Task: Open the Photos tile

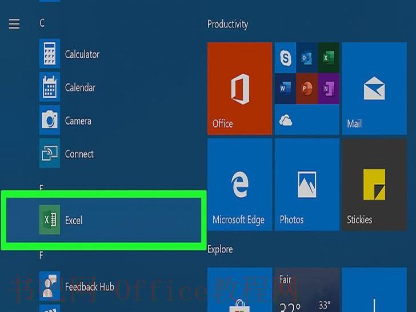Action: pos(307,185)
